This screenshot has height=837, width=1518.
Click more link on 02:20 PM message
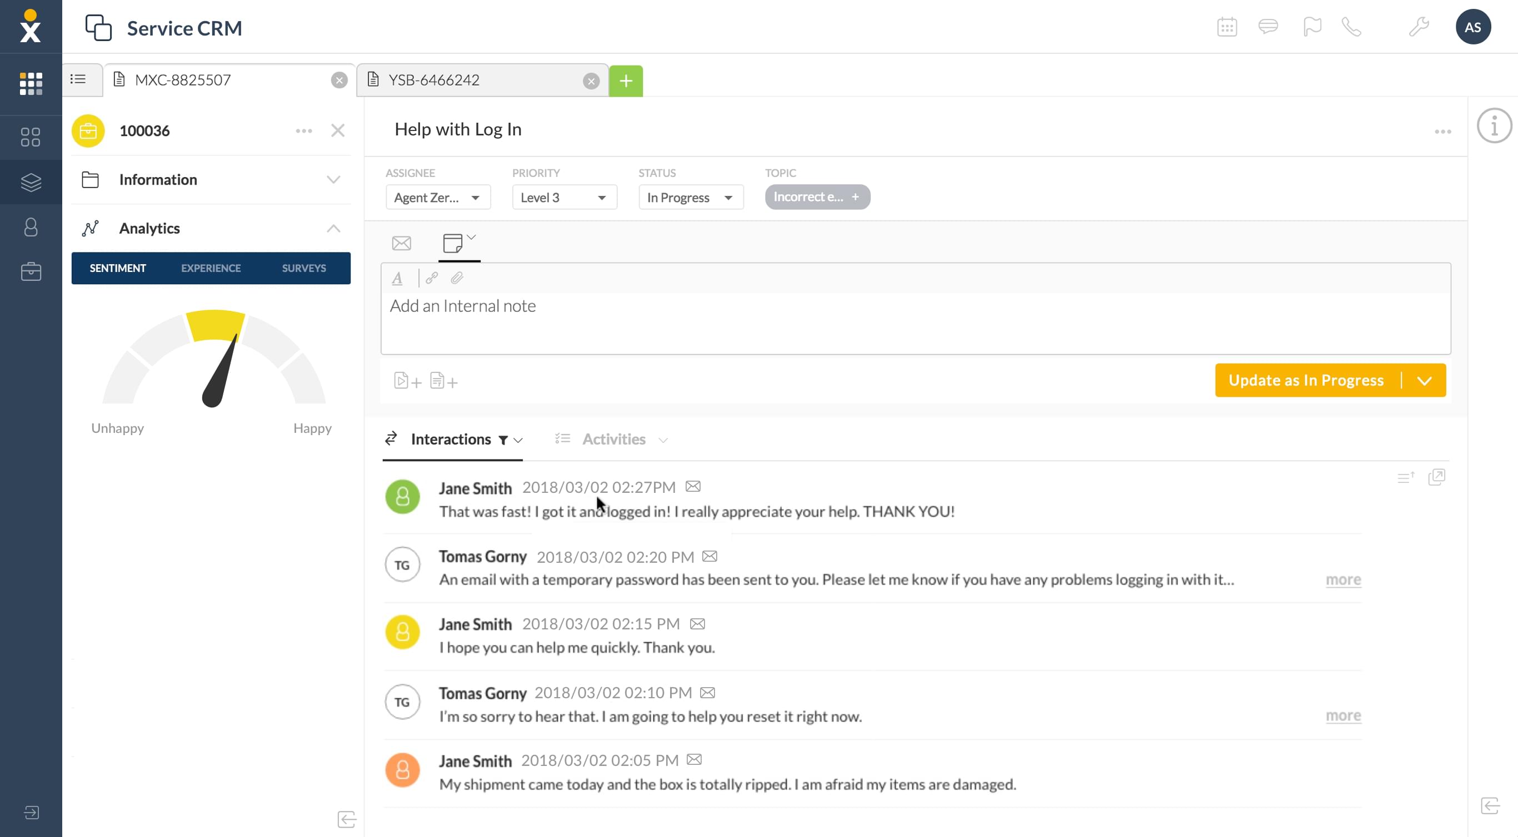(1343, 580)
